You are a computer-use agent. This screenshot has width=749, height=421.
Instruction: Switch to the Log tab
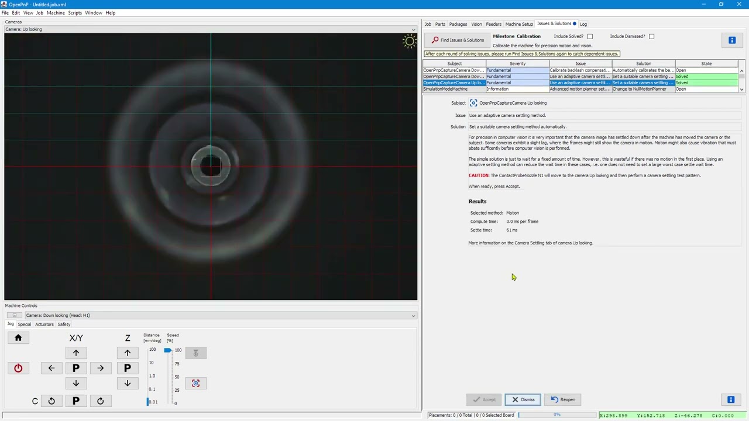coord(583,24)
